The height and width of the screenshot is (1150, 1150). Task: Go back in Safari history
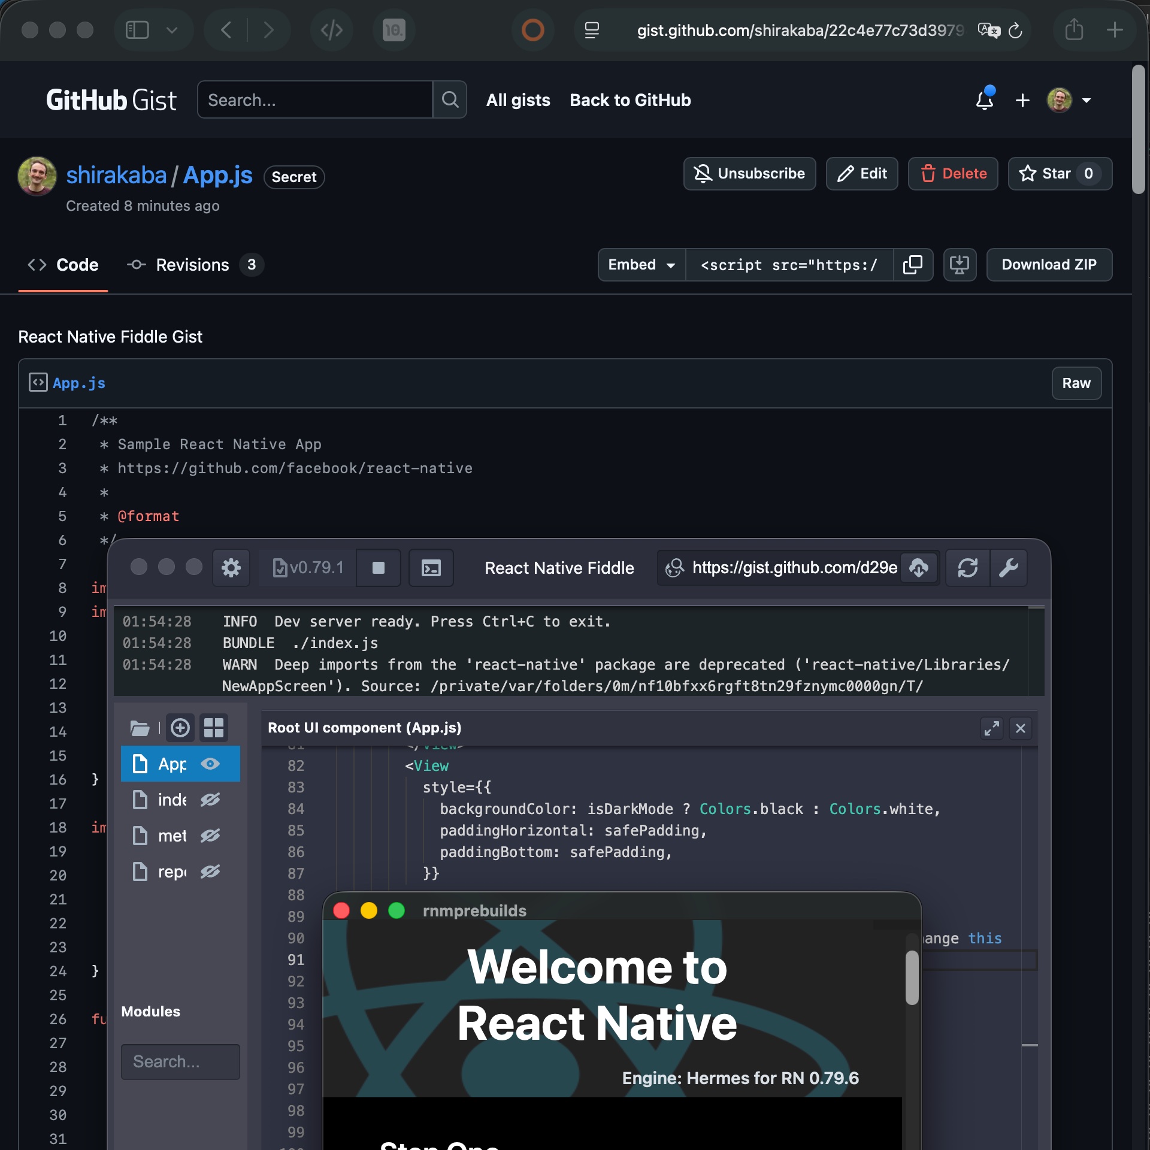click(226, 30)
